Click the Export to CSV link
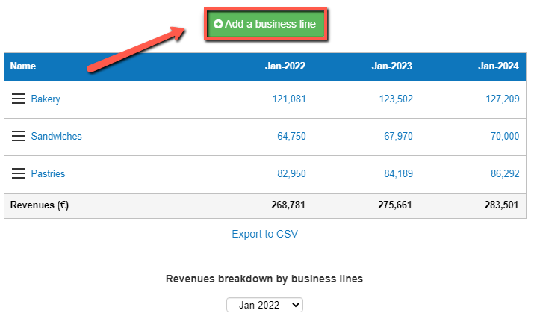Viewport: 534px width, 325px height. point(264,234)
